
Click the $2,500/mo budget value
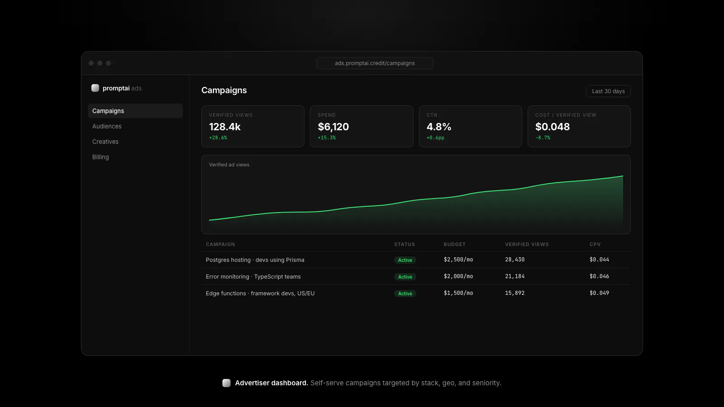tap(458, 260)
